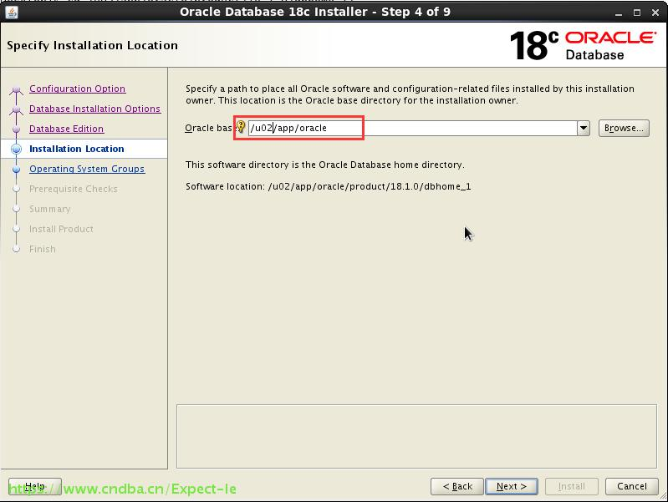Click the Java icon in the title bar

coord(12,13)
